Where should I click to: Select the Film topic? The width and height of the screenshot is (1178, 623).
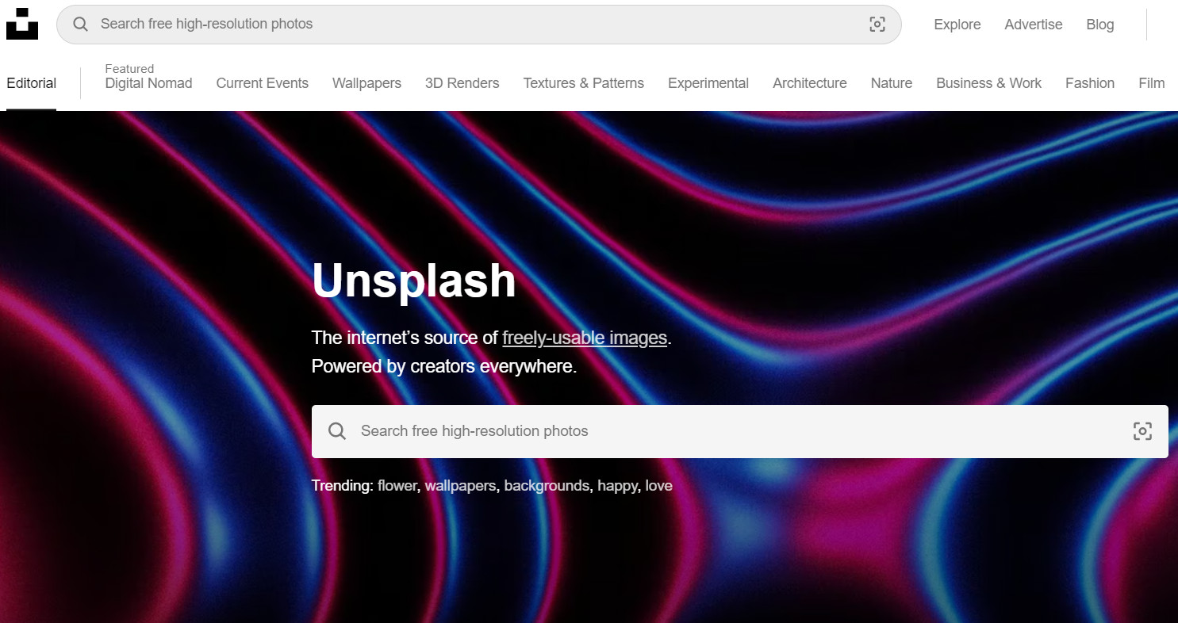pos(1151,83)
